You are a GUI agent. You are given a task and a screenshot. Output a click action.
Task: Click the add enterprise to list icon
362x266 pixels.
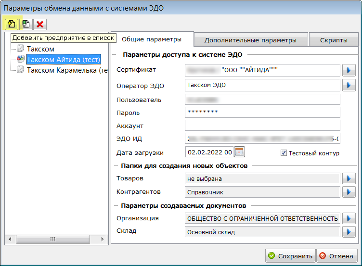coord(11,24)
